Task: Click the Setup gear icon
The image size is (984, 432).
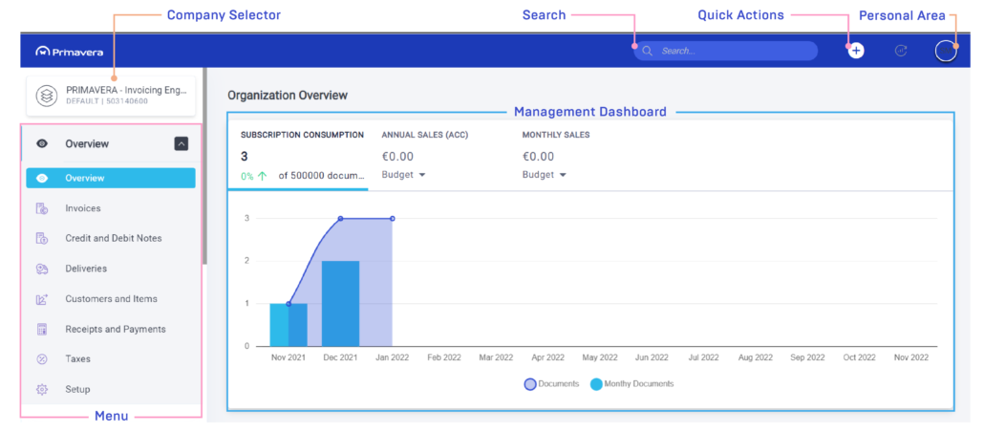Action: pos(42,389)
